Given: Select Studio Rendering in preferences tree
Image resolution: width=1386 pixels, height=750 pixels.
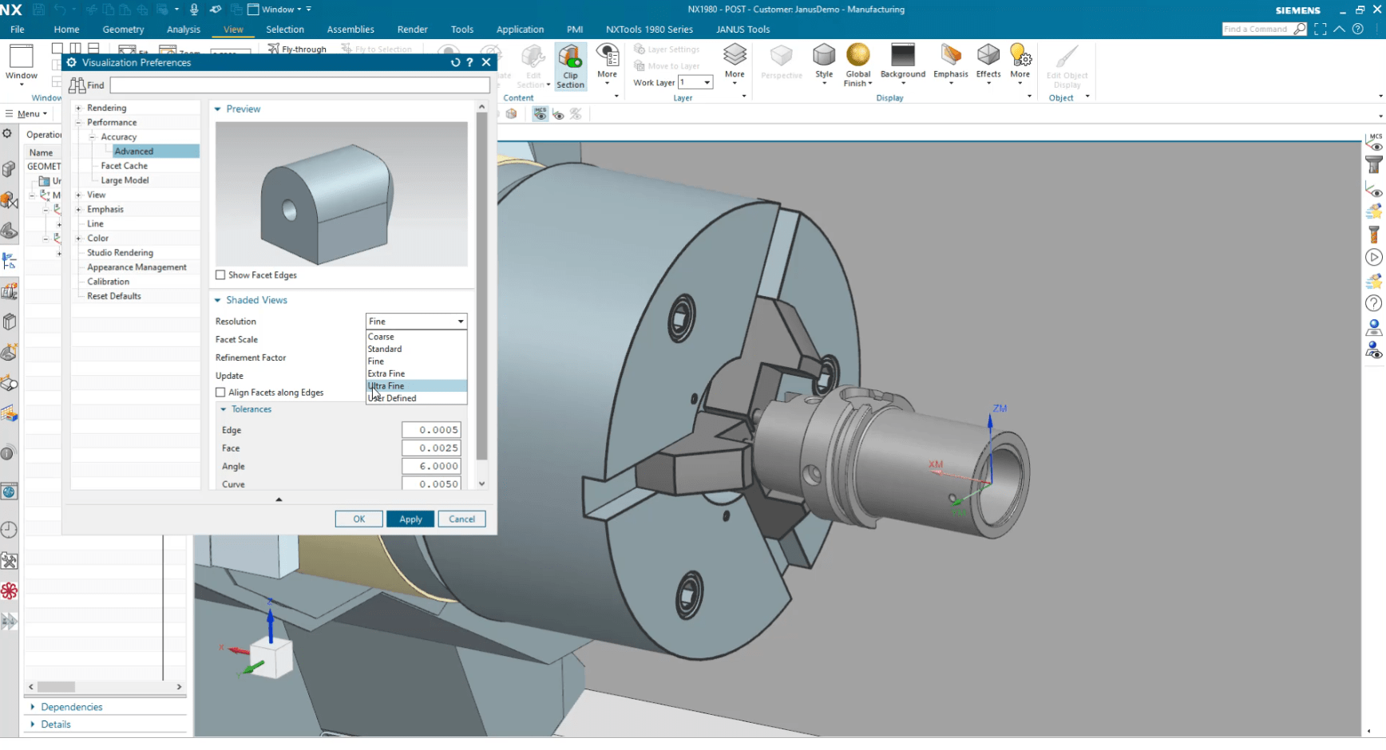Looking at the screenshot, I should [x=121, y=253].
